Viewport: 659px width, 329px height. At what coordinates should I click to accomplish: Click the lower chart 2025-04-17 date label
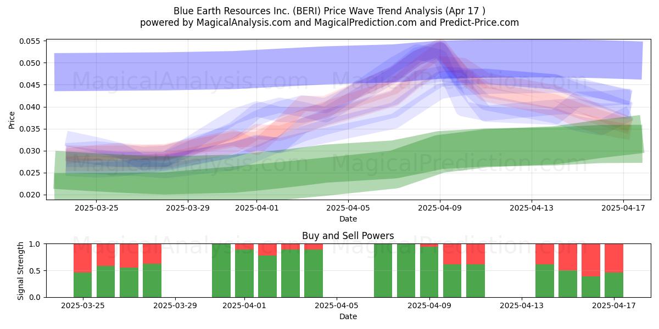coord(614,305)
